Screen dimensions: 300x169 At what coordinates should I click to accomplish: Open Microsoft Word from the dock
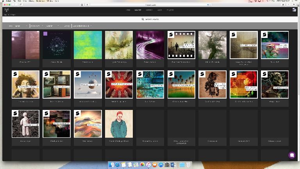click(x=173, y=165)
